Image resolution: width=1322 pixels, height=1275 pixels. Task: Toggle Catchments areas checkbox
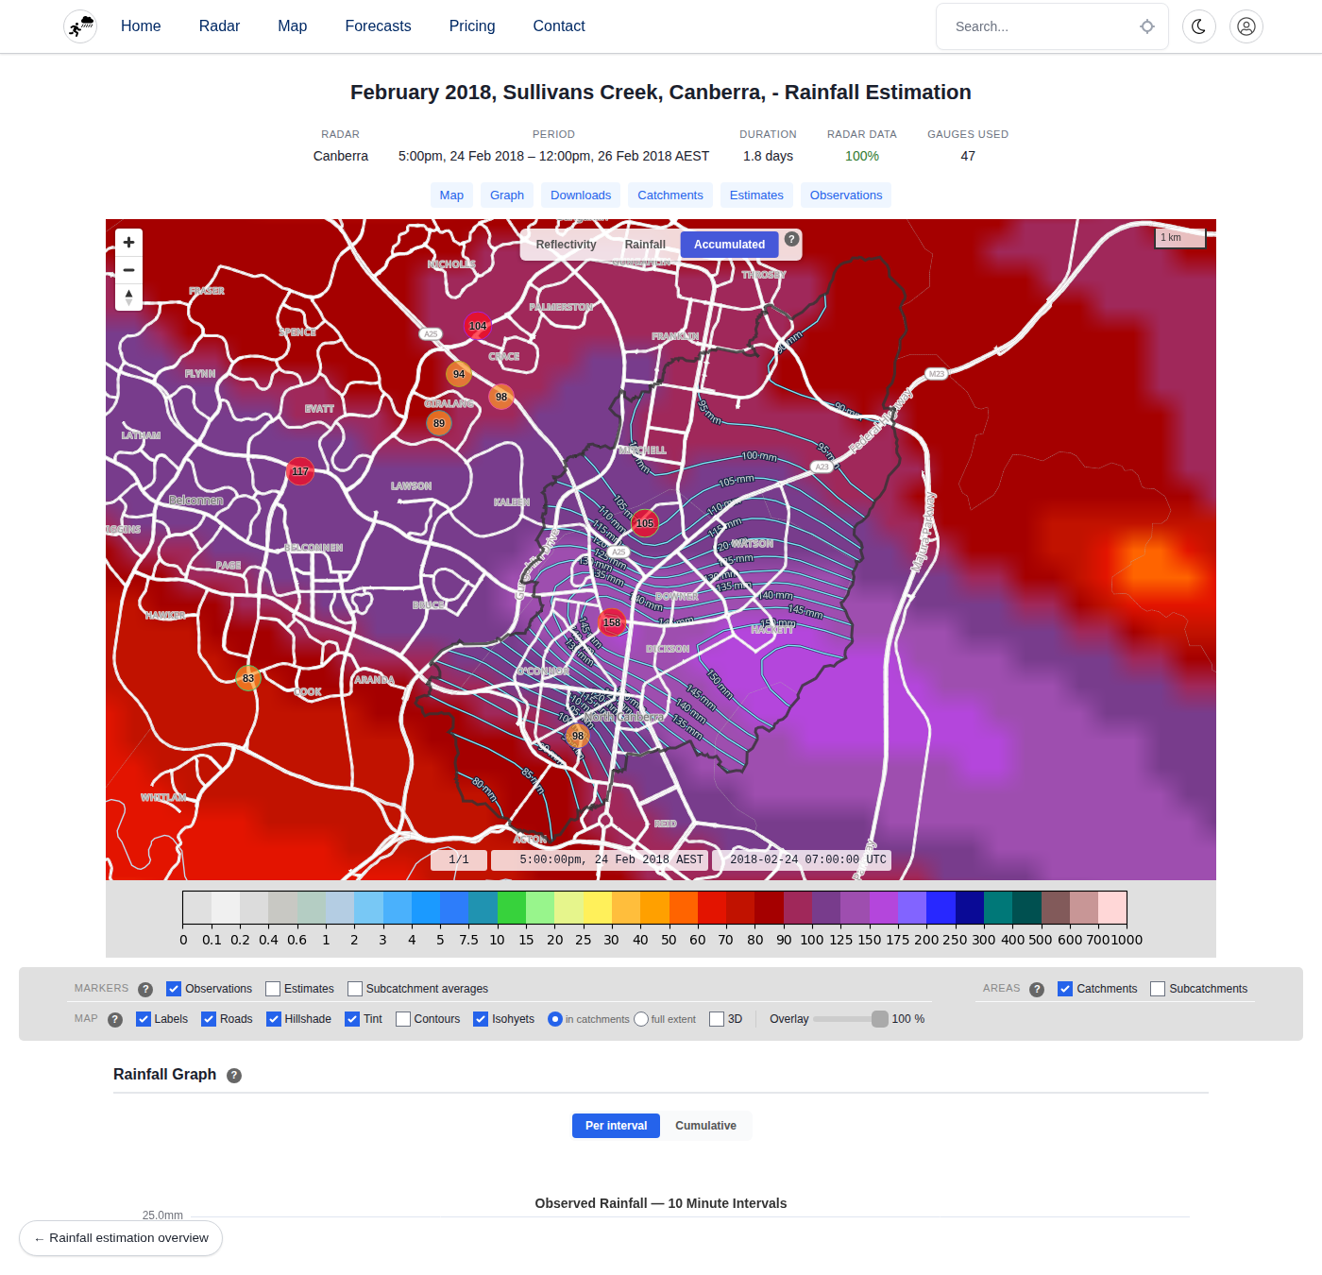point(1065,989)
